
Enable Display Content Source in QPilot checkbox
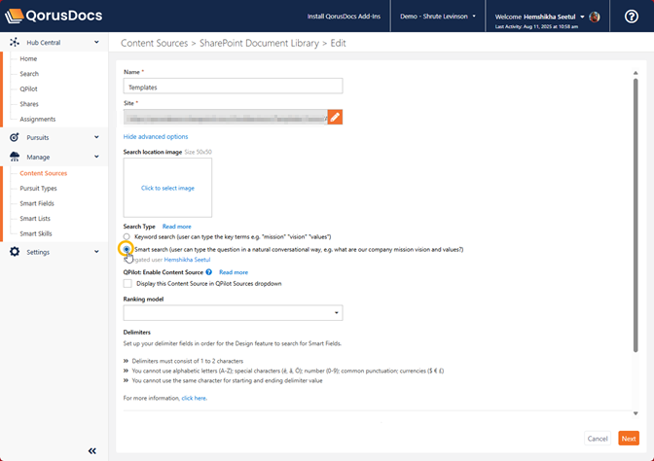coord(128,284)
